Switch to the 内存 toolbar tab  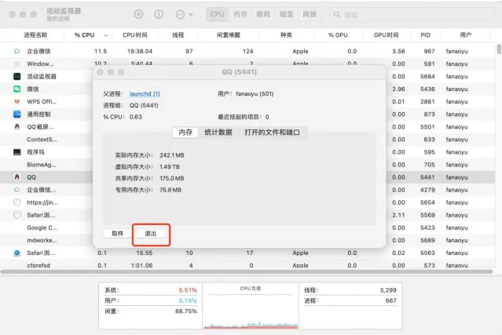[x=240, y=14]
